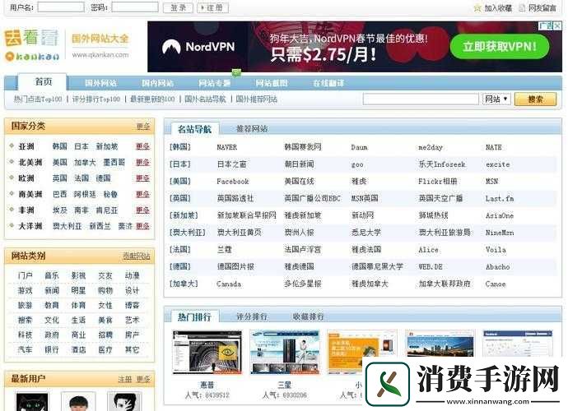Image resolution: width=568 pixels, height=411 pixels.
Task: Click the qkankan site logo
Action: pos(31,45)
